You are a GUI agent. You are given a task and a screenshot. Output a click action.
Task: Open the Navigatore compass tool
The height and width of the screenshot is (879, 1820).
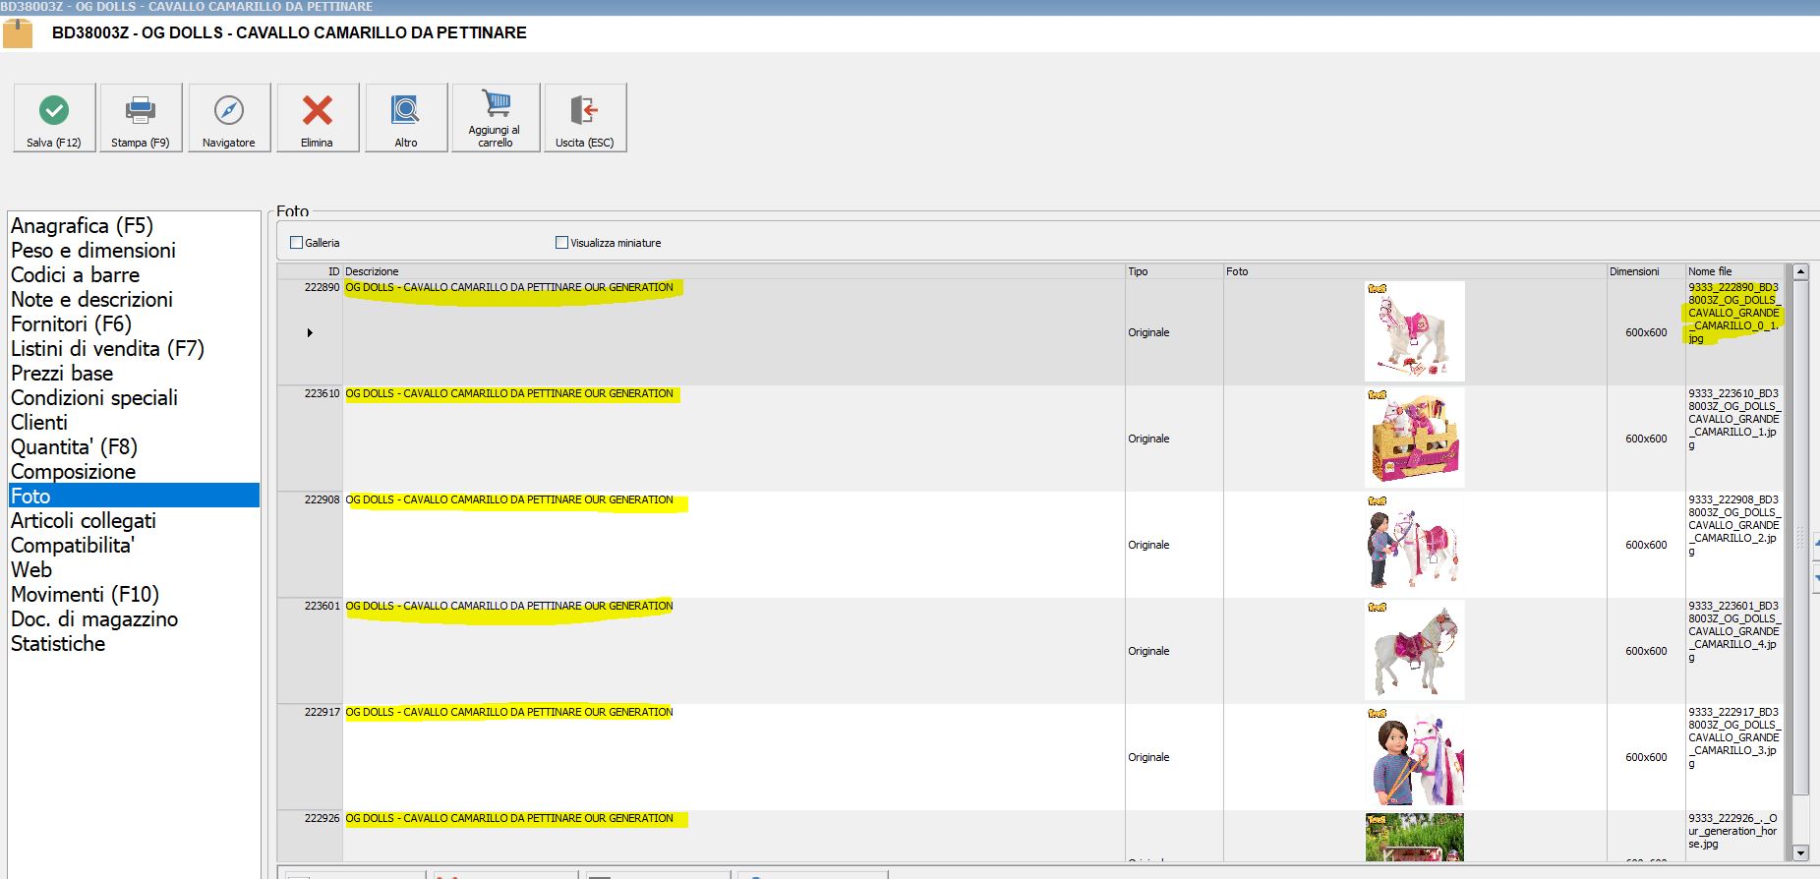(229, 117)
